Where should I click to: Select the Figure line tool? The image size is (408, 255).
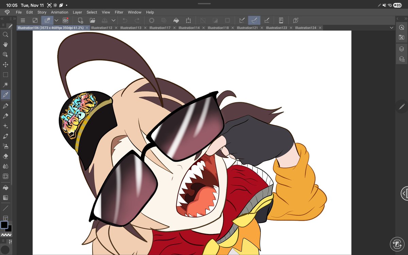coord(5,208)
